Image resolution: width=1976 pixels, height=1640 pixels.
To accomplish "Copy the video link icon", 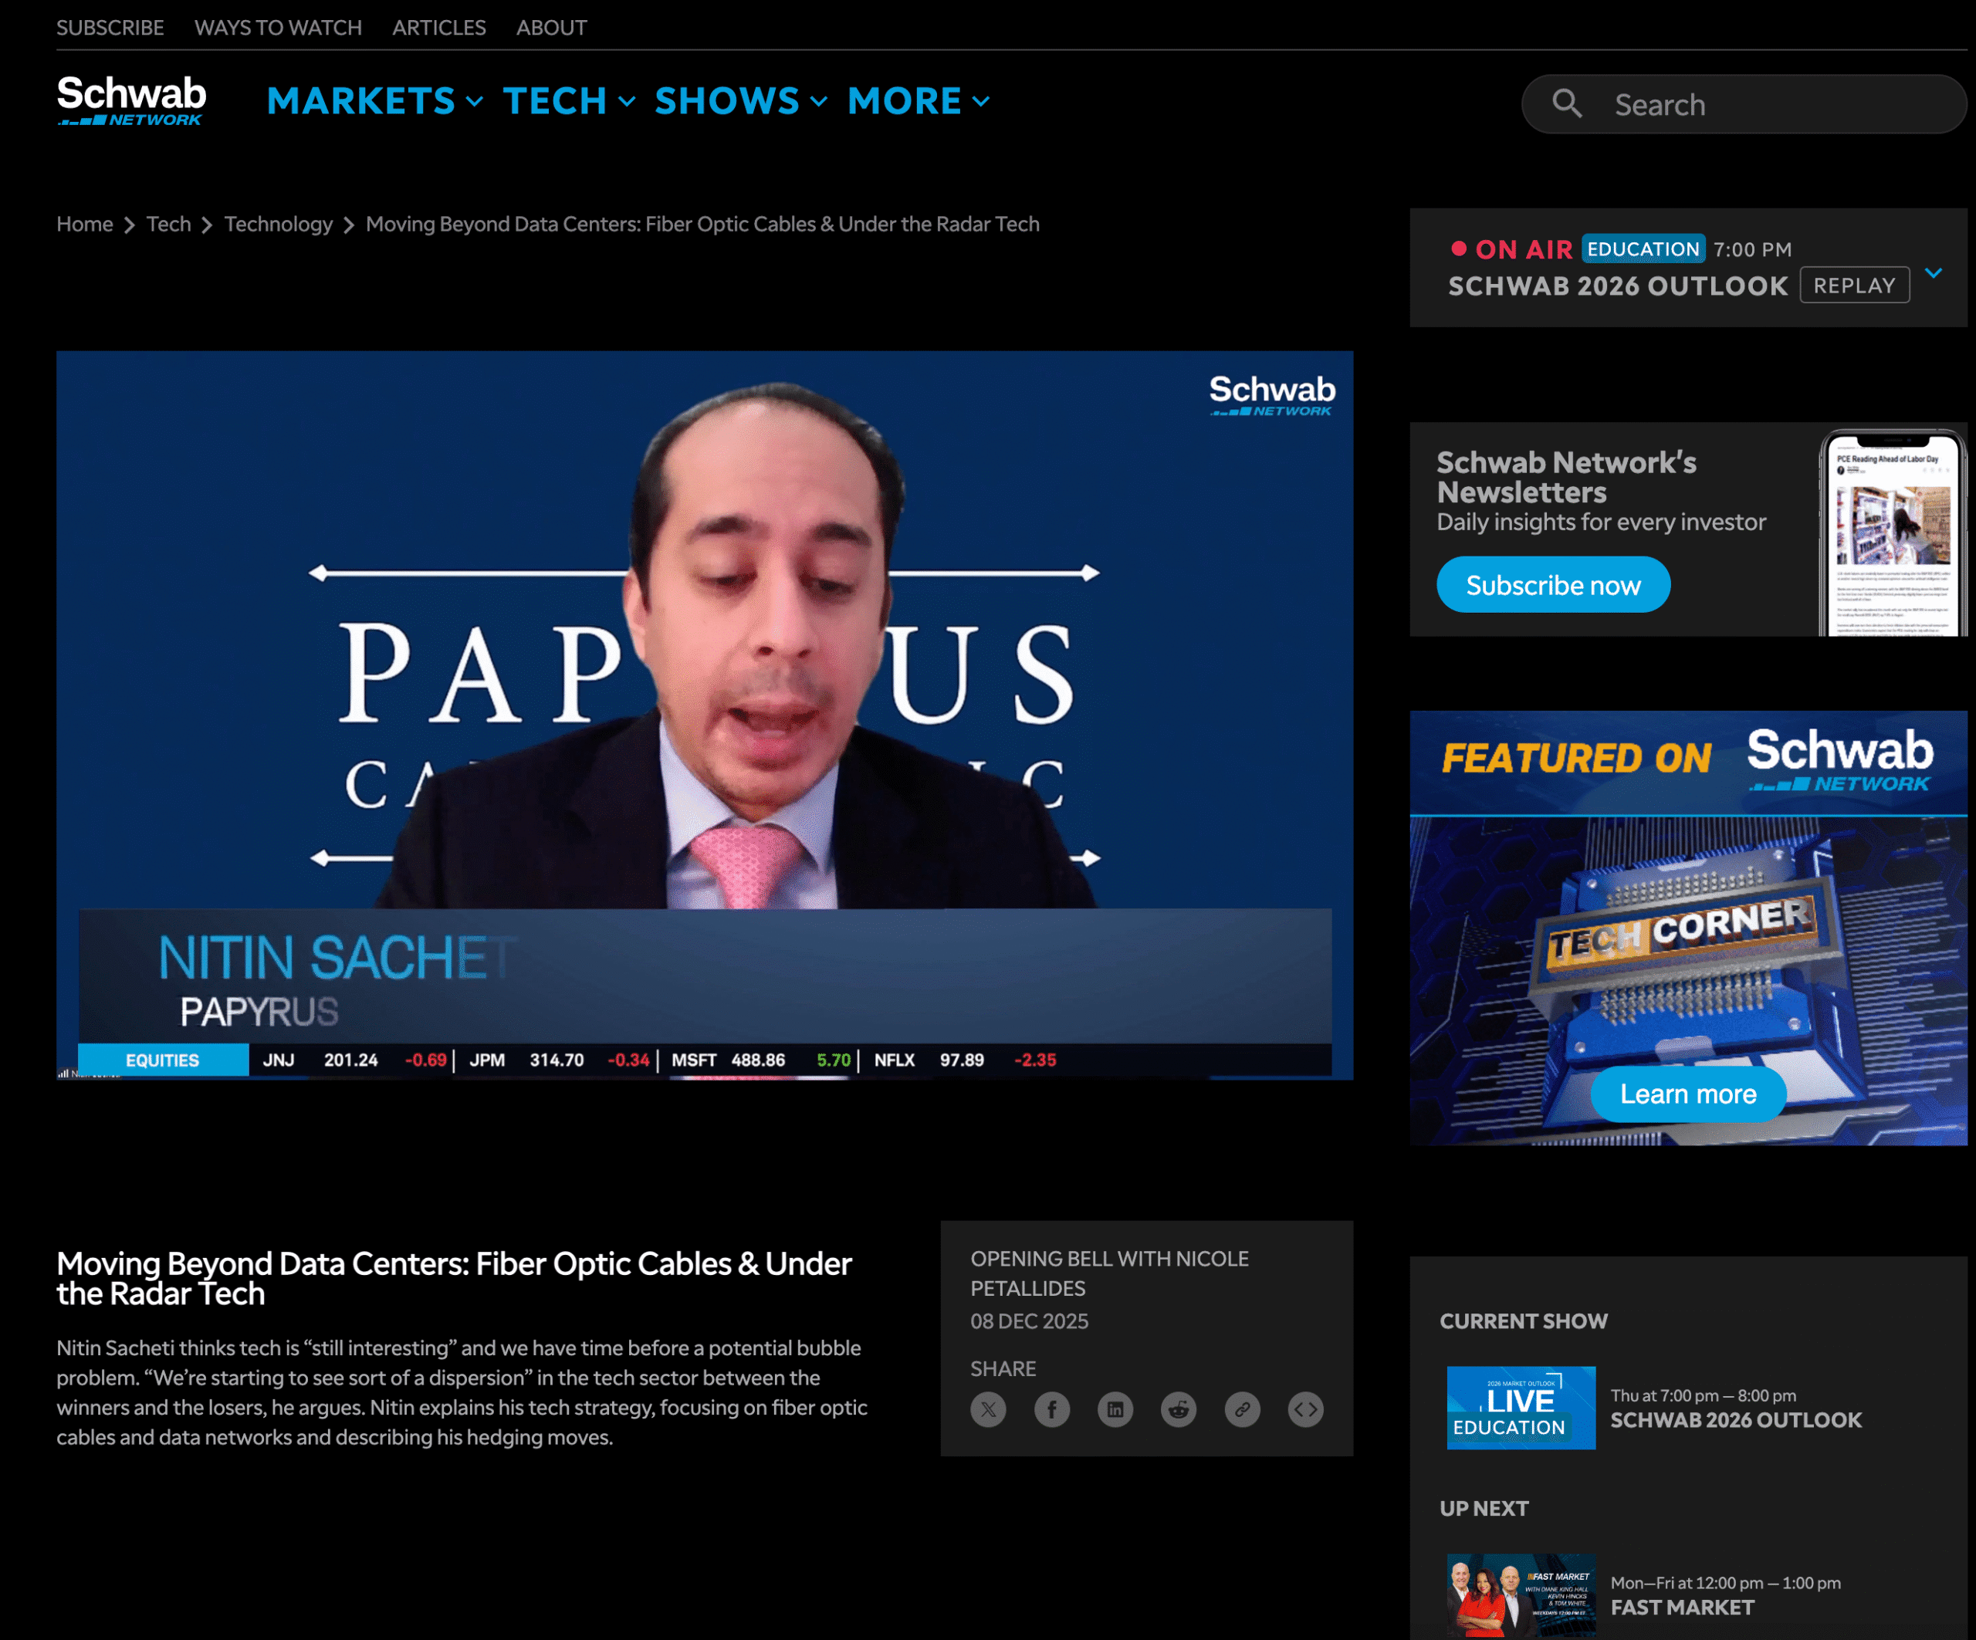I will pyautogui.click(x=1242, y=1408).
